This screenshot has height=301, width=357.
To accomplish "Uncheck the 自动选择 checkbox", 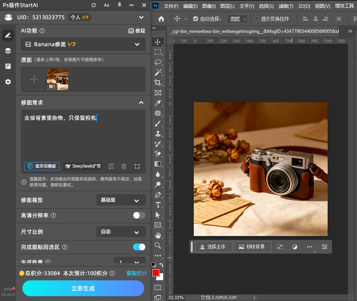I will [x=196, y=19].
